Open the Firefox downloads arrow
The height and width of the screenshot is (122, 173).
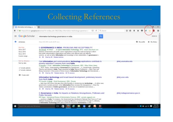click(134, 31)
